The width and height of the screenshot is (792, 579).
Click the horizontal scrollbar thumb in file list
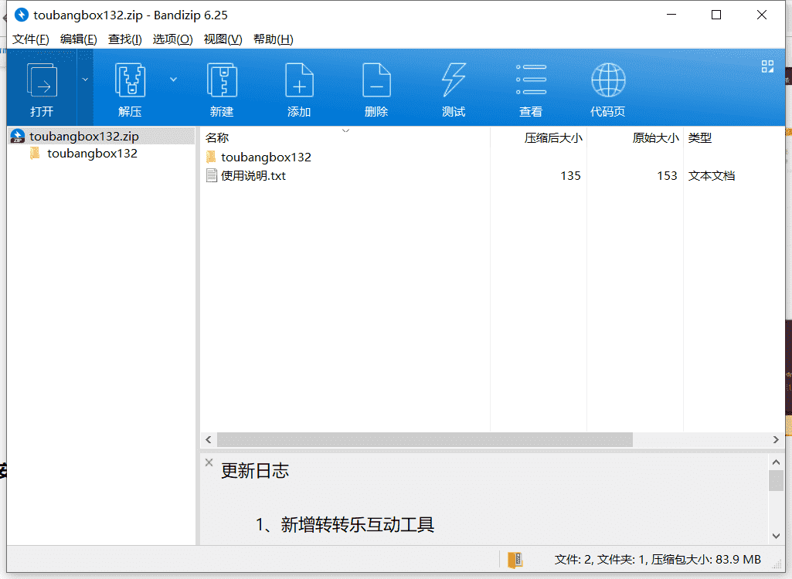click(x=425, y=440)
